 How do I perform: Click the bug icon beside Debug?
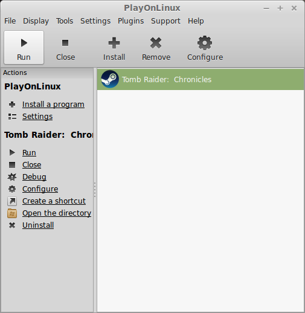click(12, 177)
